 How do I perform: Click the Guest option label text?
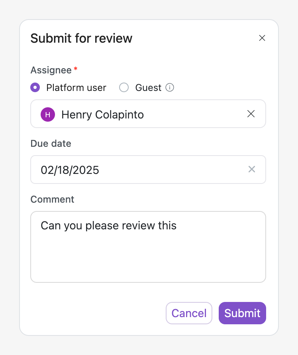point(148,88)
